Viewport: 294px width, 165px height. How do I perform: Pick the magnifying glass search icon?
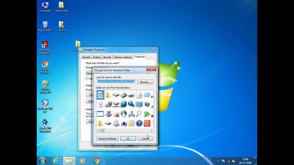139,114
